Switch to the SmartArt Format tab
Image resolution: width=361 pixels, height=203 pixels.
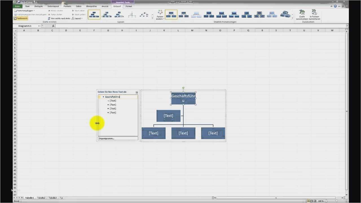(129, 6)
